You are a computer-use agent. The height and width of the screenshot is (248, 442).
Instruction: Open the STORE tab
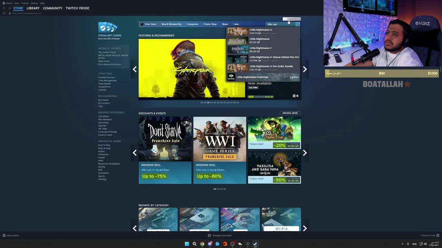pyautogui.click(x=18, y=8)
